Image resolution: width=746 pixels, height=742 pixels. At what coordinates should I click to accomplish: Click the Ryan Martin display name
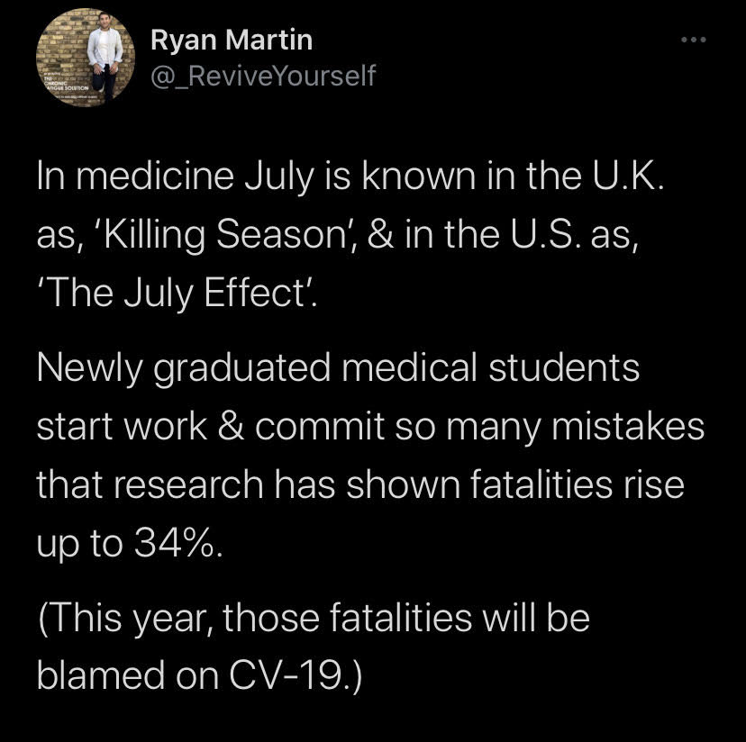232,40
